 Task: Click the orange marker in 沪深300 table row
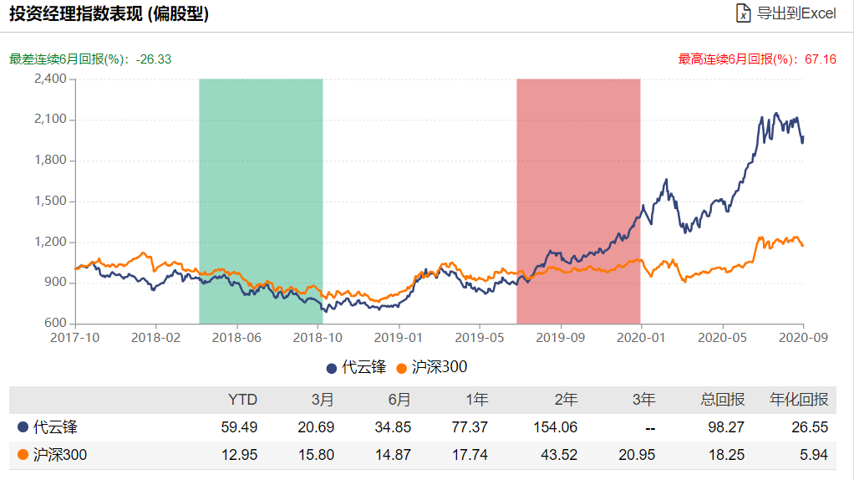pyautogui.click(x=23, y=455)
